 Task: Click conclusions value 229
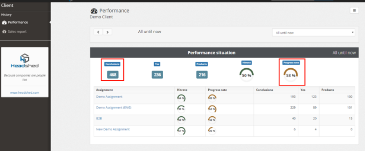point(293,108)
